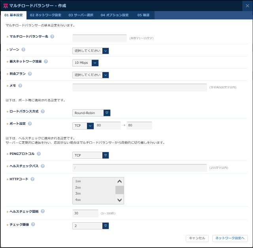Open the PINGプロトコル TCP dropdown

pyautogui.click(x=91, y=155)
